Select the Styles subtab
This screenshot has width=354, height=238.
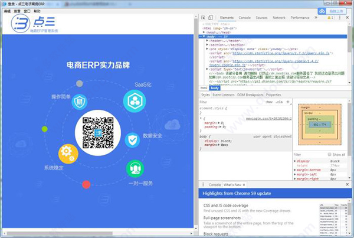click(205, 95)
